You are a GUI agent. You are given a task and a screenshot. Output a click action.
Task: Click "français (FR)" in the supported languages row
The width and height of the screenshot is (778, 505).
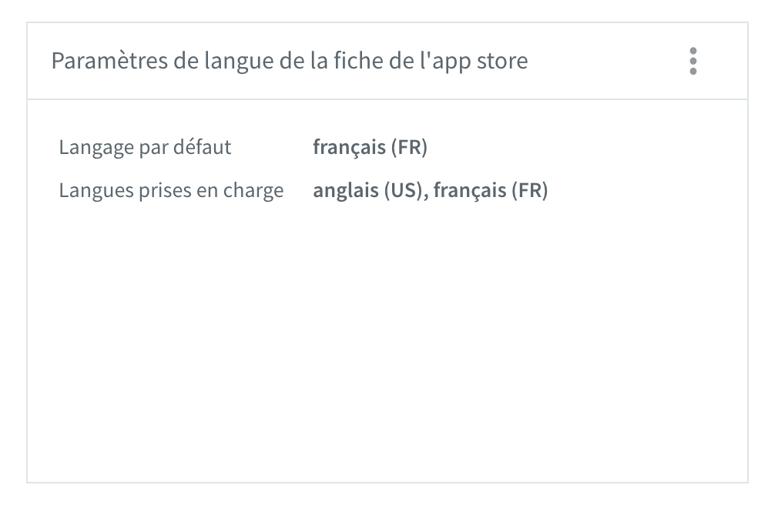tap(491, 190)
